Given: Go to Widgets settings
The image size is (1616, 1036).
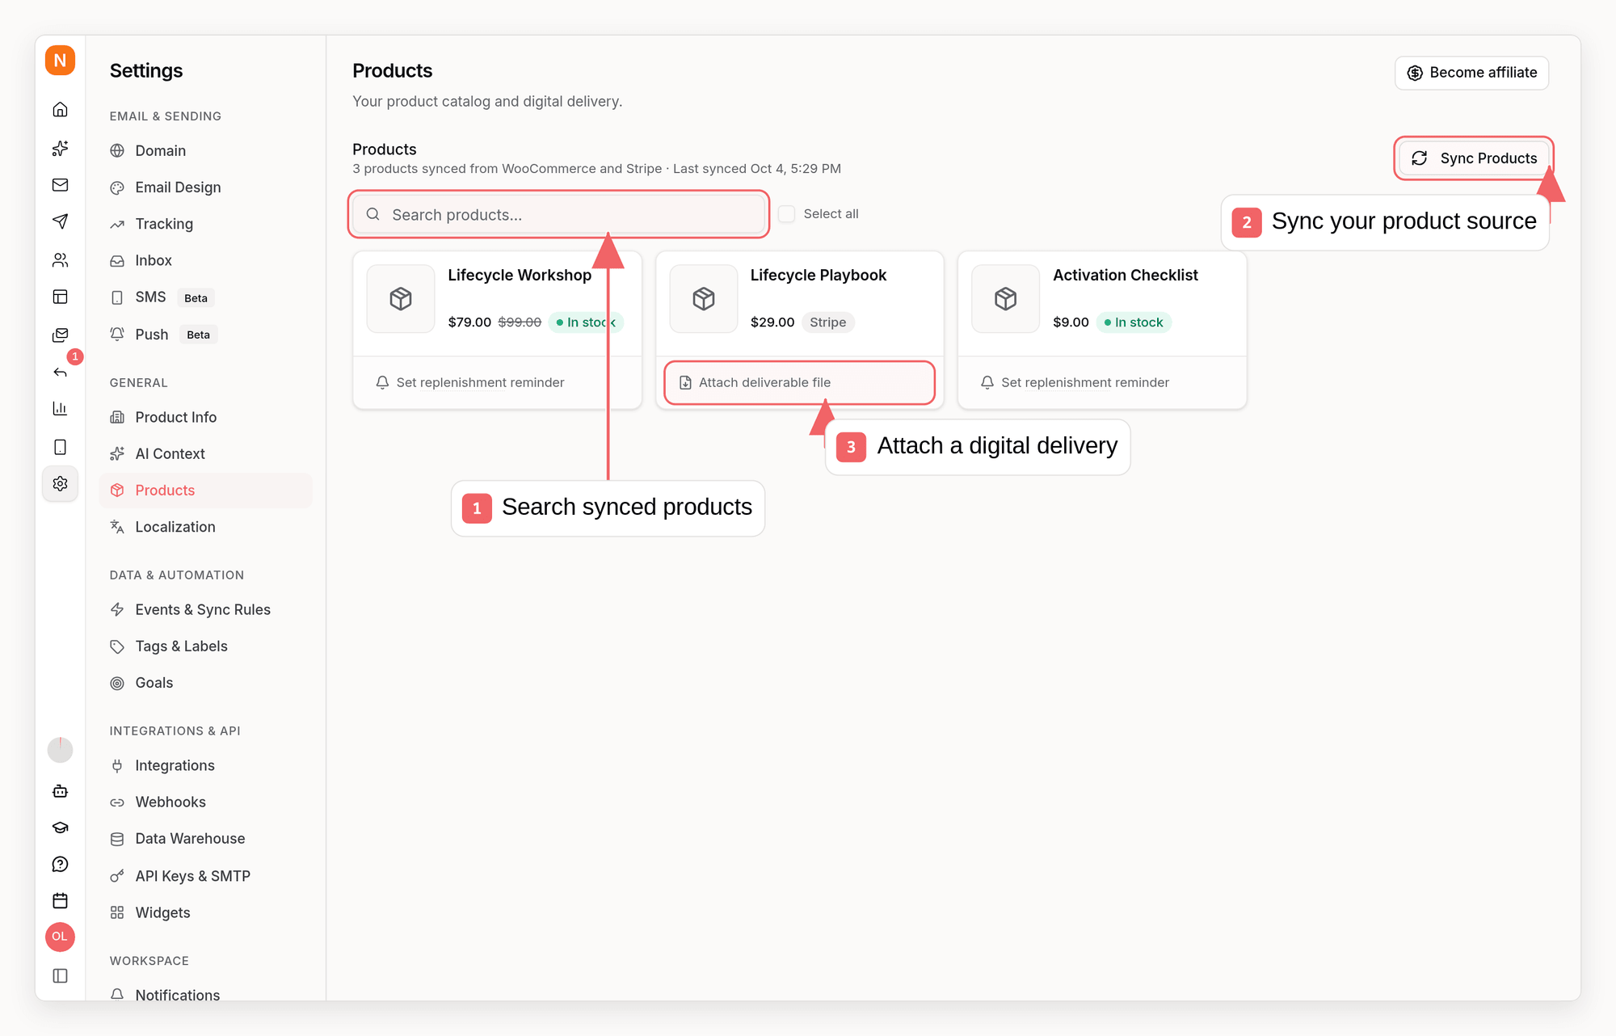Looking at the screenshot, I should coord(206,912).
